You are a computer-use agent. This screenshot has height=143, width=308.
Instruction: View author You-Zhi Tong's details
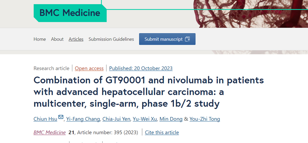tap(205, 119)
